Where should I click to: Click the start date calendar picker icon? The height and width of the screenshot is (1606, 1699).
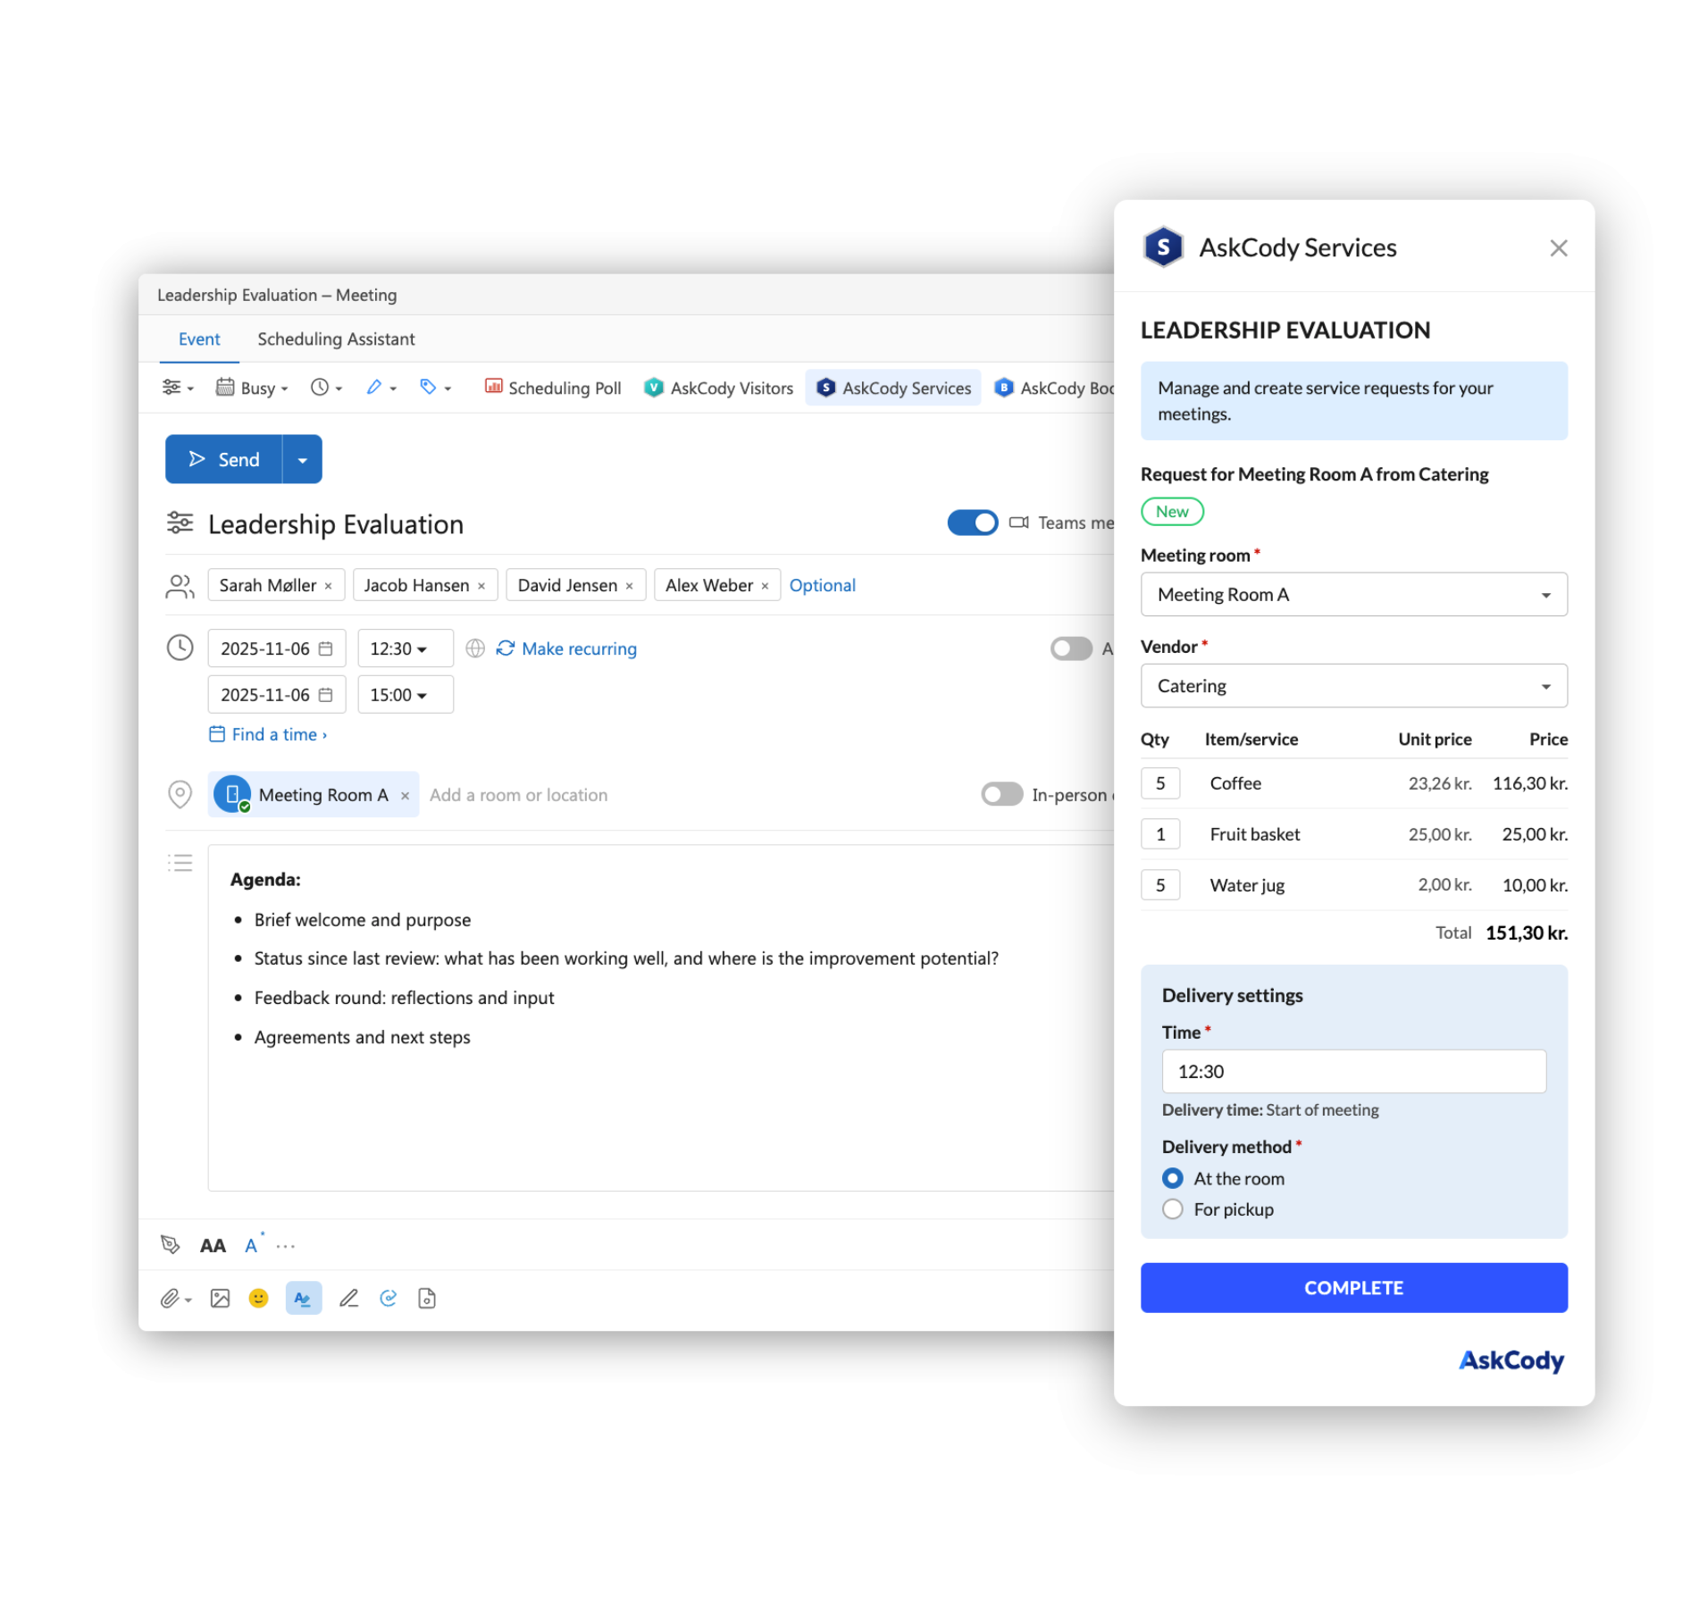point(326,648)
